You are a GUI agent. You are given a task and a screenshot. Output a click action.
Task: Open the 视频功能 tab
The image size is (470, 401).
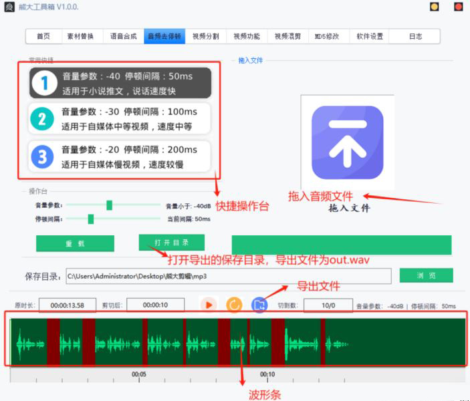(247, 36)
